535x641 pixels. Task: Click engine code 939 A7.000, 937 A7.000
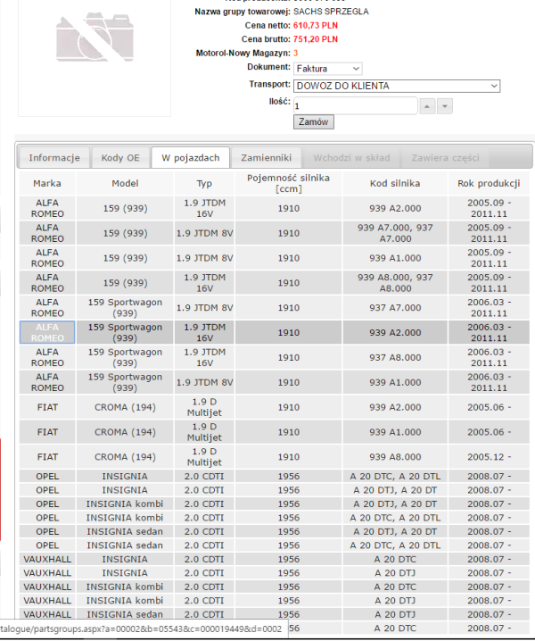click(x=395, y=233)
